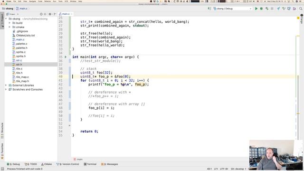Click the yellow inspection indicator above scrollbar
The image size is (304, 171).
point(298,18)
